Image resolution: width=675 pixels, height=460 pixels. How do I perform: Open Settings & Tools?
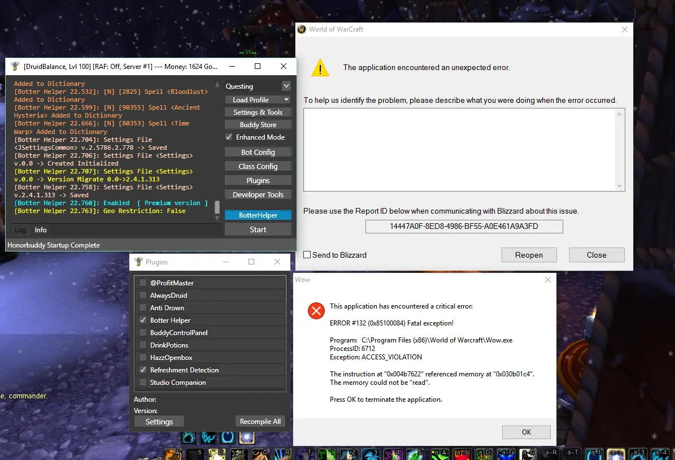coord(258,112)
